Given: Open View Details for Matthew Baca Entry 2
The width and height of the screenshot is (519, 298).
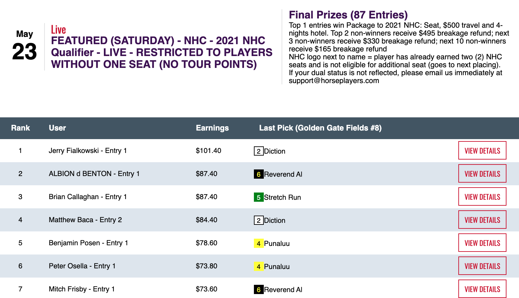Looking at the screenshot, I should coord(482,220).
